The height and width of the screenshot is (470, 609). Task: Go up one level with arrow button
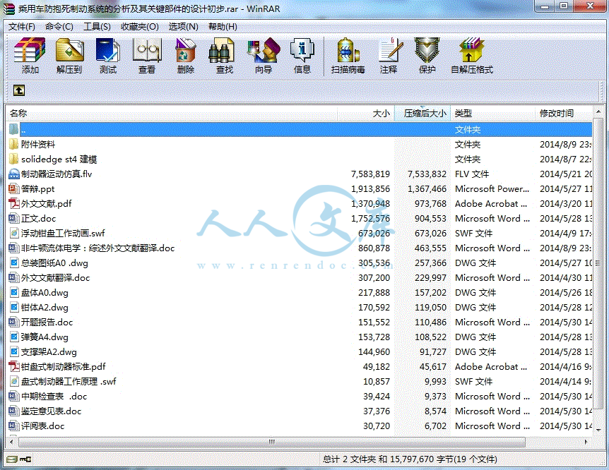[18, 90]
